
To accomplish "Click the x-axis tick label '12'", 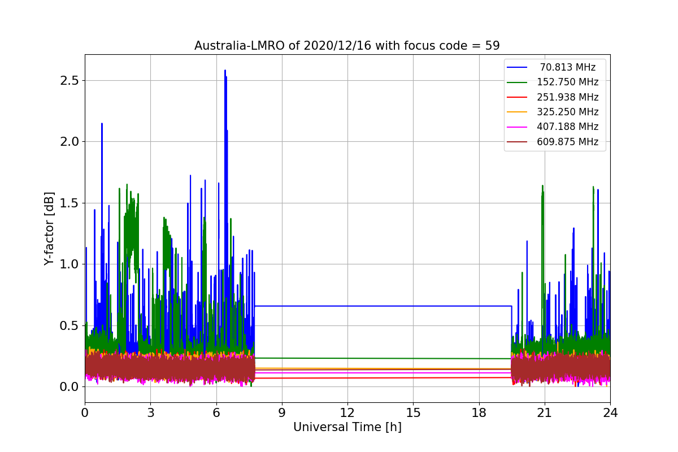I will click(x=347, y=412).
